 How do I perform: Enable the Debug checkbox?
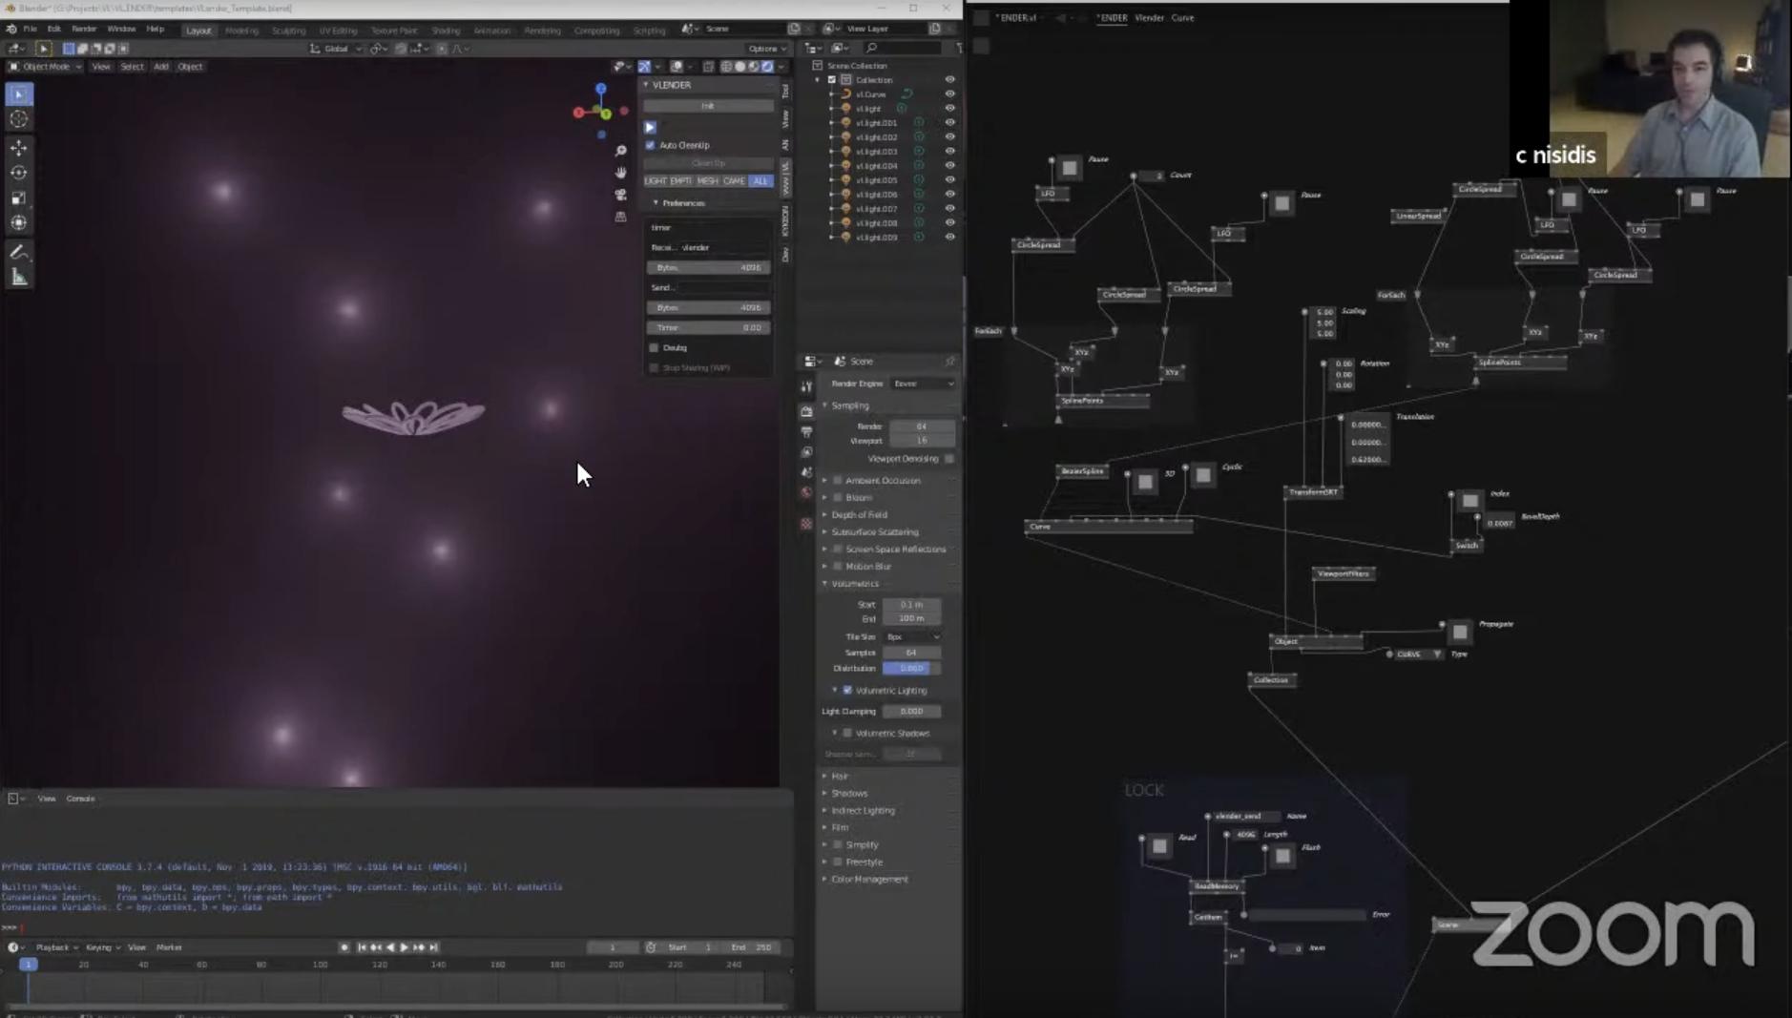pos(655,348)
